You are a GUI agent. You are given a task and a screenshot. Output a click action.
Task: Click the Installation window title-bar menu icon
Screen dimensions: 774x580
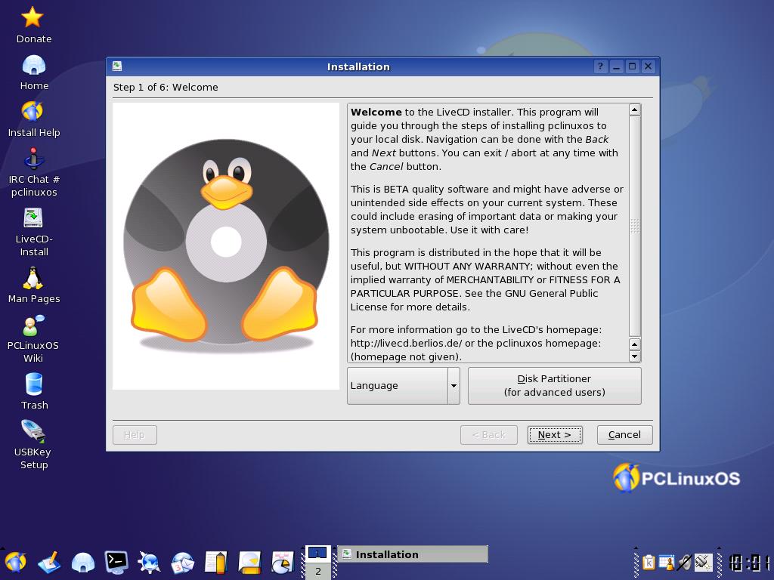(117, 66)
